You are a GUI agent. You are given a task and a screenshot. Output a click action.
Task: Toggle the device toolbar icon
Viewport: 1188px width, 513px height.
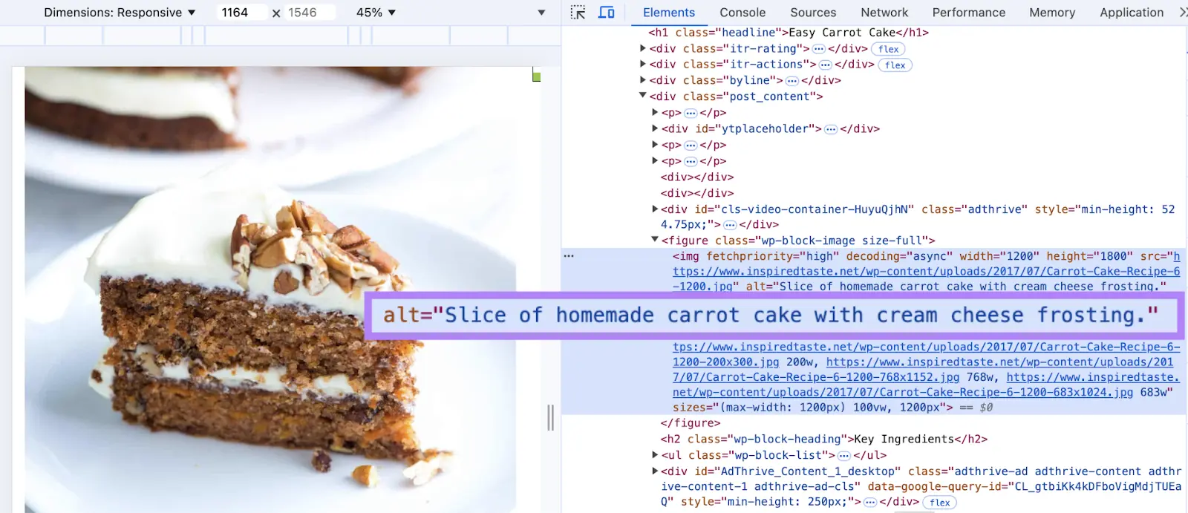pos(607,13)
